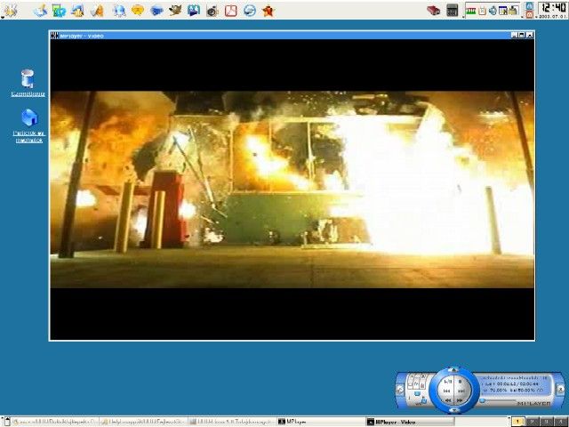Switch to virtual desktop 2 in the pager

tap(532, 421)
